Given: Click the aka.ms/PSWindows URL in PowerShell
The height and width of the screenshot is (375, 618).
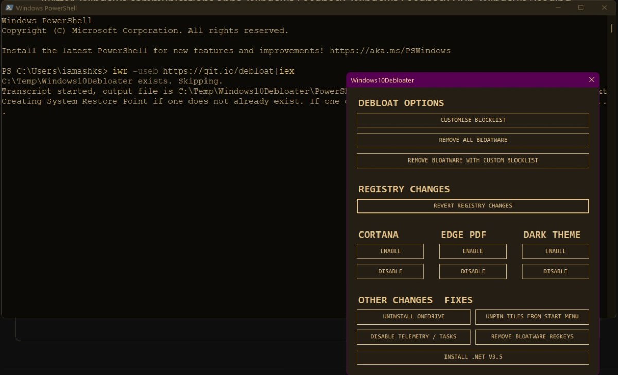Looking at the screenshot, I should [390, 51].
